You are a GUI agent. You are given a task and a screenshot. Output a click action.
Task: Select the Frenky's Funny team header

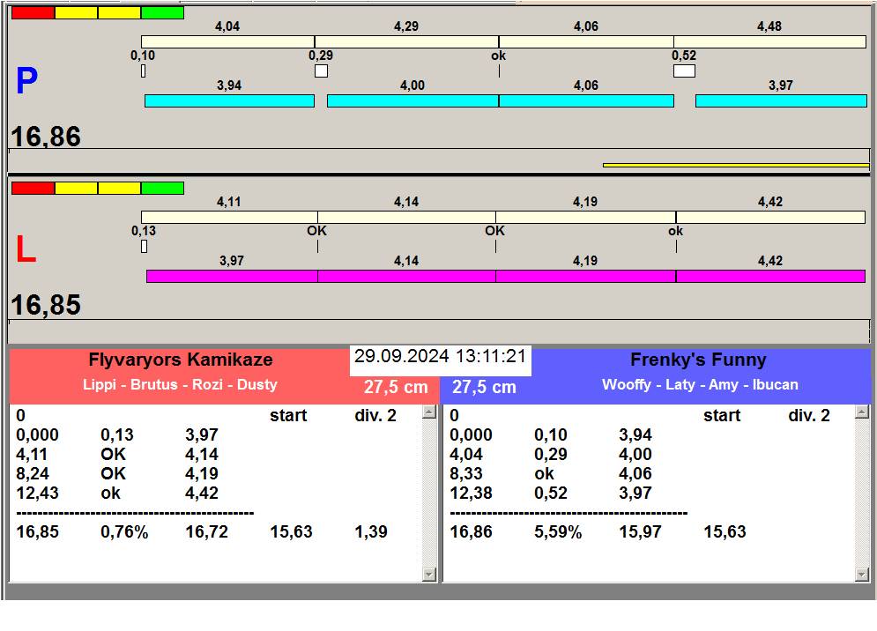click(x=698, y=360)
